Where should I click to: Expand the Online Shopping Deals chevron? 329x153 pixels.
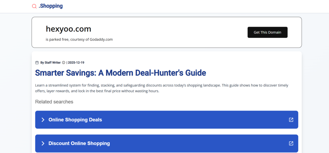(x=43, y=120)
